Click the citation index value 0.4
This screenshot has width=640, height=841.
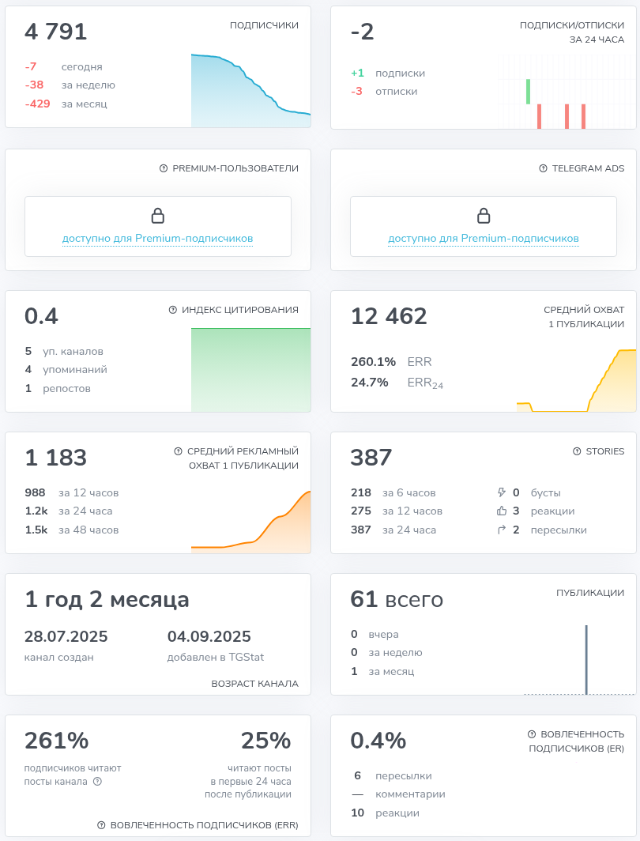[x=41, y=316]
